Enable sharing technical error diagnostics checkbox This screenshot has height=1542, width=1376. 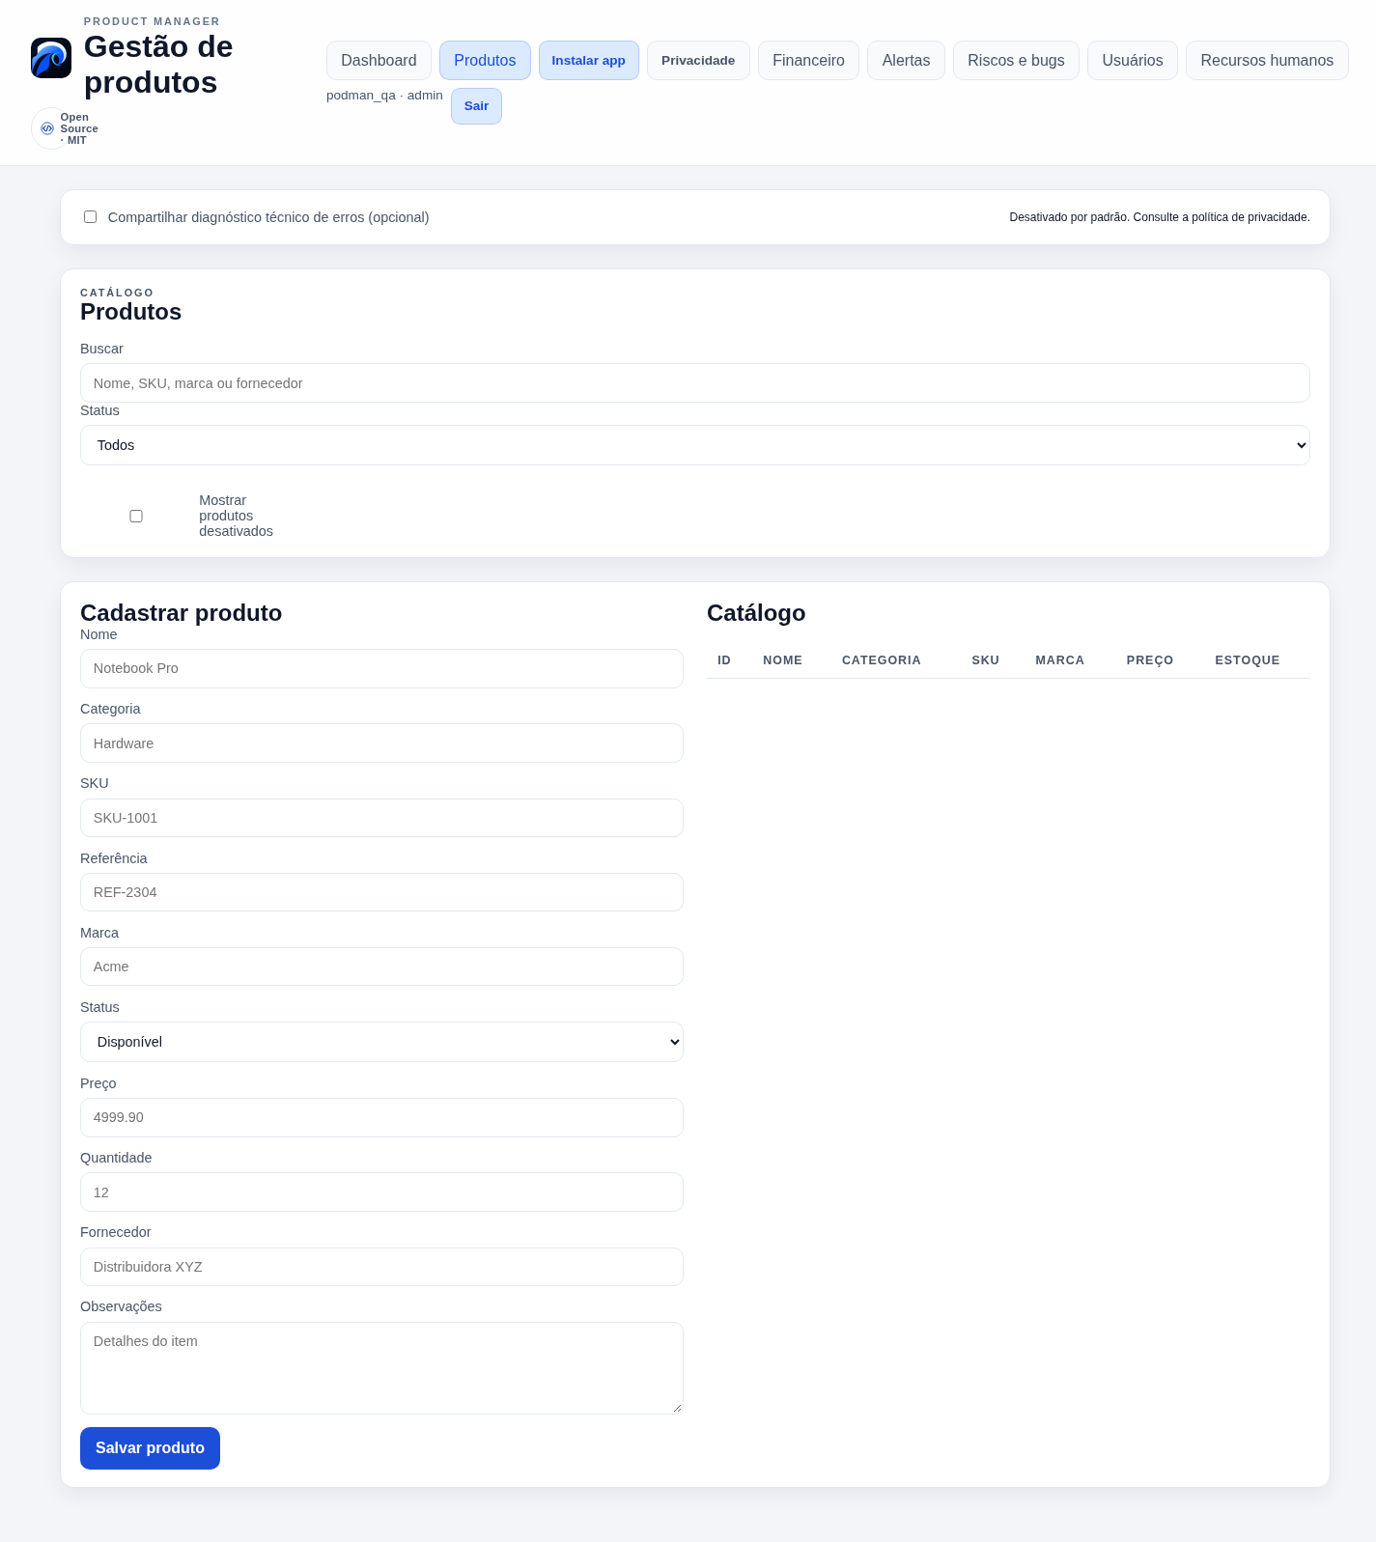[90, 217]
